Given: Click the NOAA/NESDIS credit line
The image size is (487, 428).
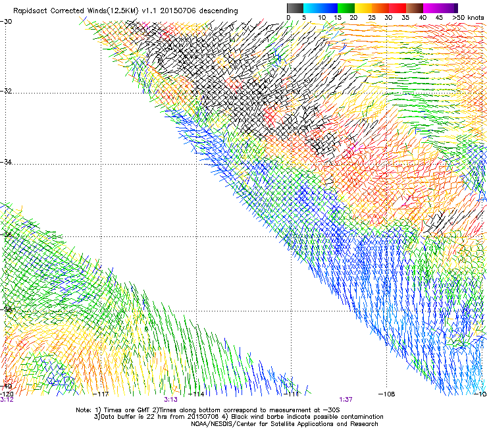Looking at the screenshot, I should pos(284,424).
